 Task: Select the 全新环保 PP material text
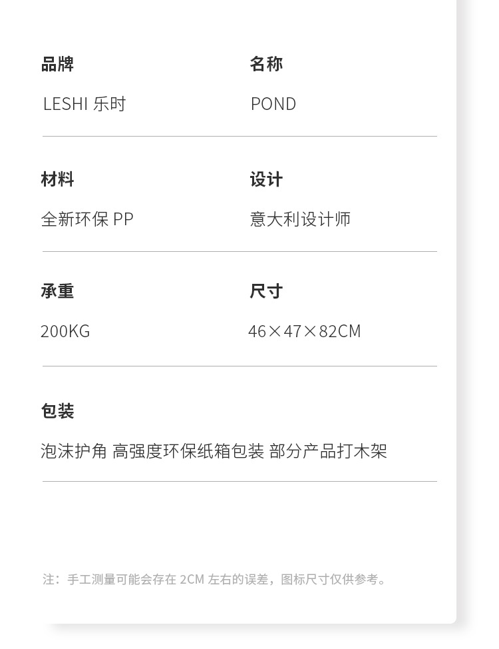[x=87, y=219]
